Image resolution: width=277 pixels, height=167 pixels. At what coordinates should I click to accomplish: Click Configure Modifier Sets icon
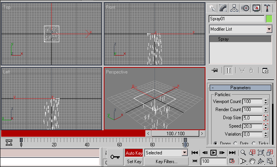click(x=265, y=70)
